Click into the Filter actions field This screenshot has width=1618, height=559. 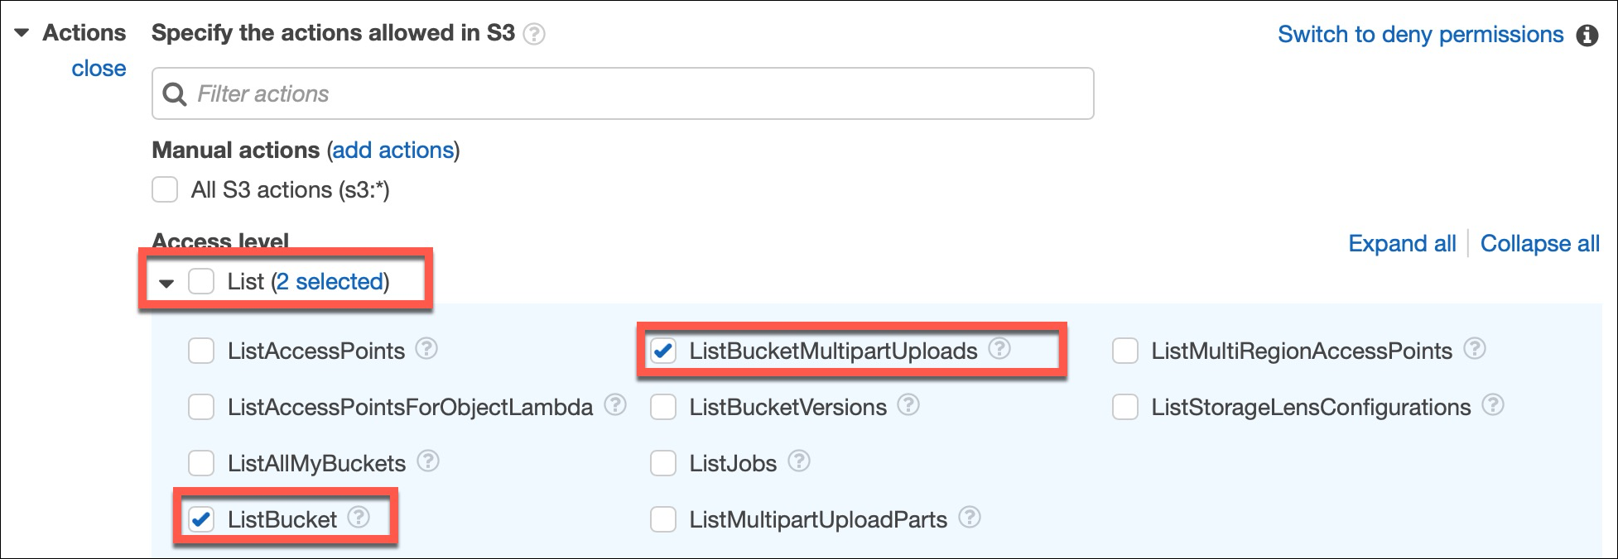pos(623,93)
